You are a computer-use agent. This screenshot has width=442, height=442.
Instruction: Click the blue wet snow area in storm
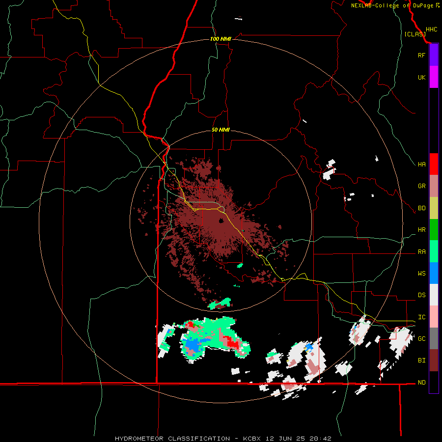pos(193,344)
